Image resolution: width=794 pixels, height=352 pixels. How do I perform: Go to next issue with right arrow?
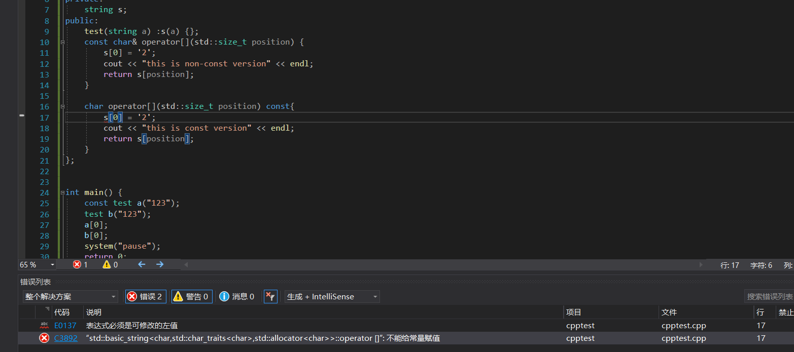(160, 264)
